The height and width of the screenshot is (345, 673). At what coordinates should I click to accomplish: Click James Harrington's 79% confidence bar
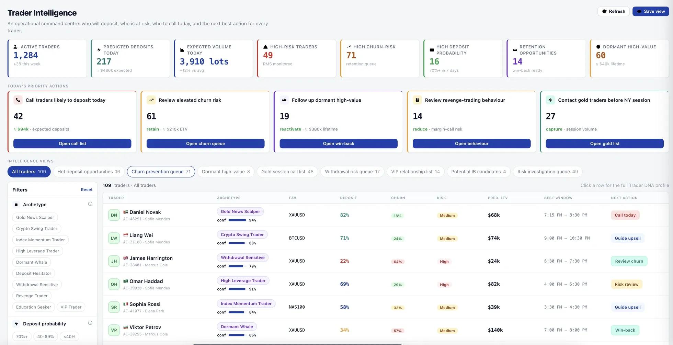tap(237, 266)
